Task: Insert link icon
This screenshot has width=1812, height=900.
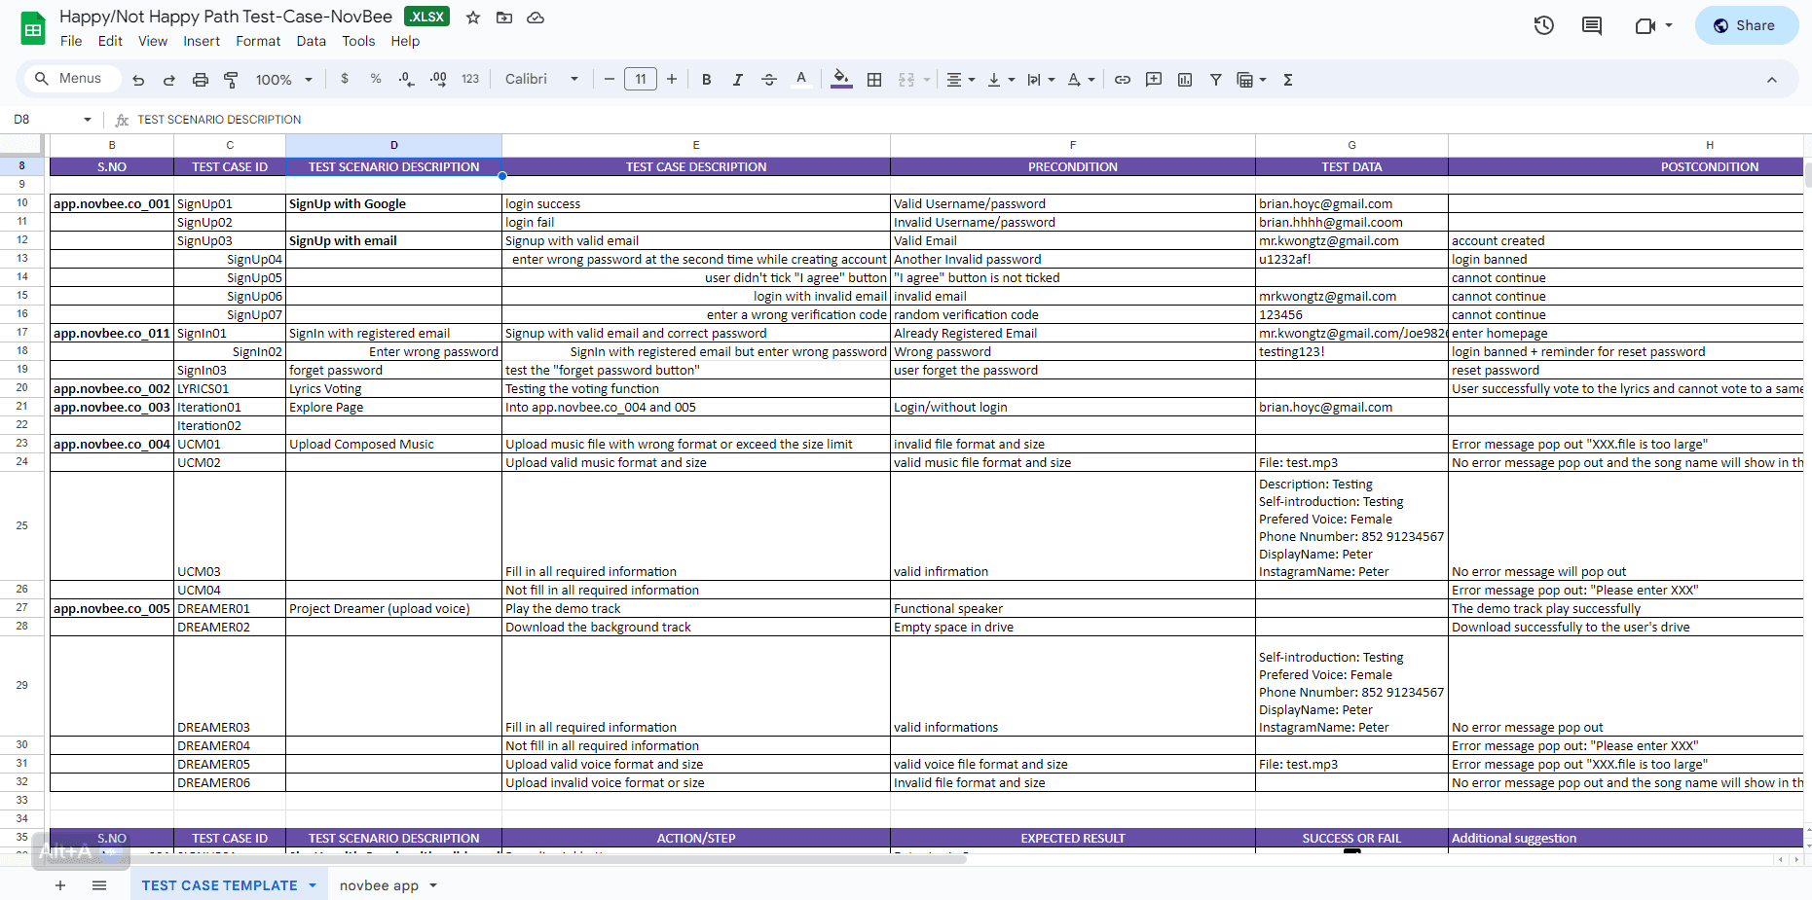Action: click(x=1123, y=80)
